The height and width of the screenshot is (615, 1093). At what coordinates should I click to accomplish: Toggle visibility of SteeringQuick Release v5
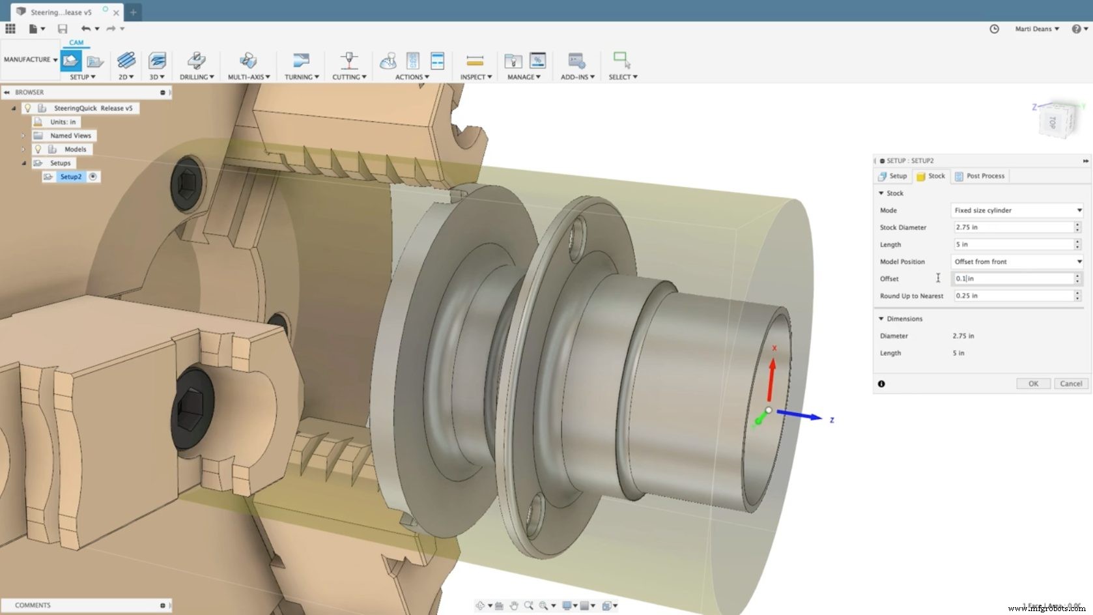28,108
